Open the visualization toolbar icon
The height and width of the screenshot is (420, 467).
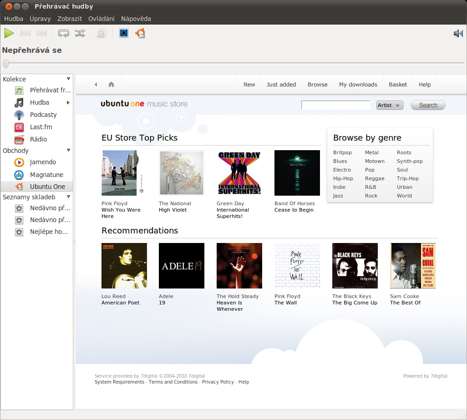(124, 33)
